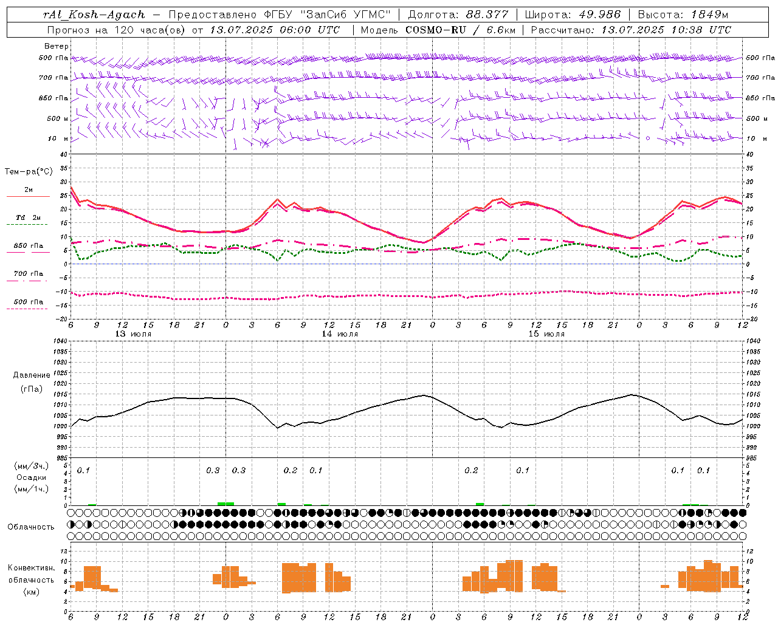Click the date label 13 июля
The height and width of the screenshot is (622, 778).
[133, 334]
